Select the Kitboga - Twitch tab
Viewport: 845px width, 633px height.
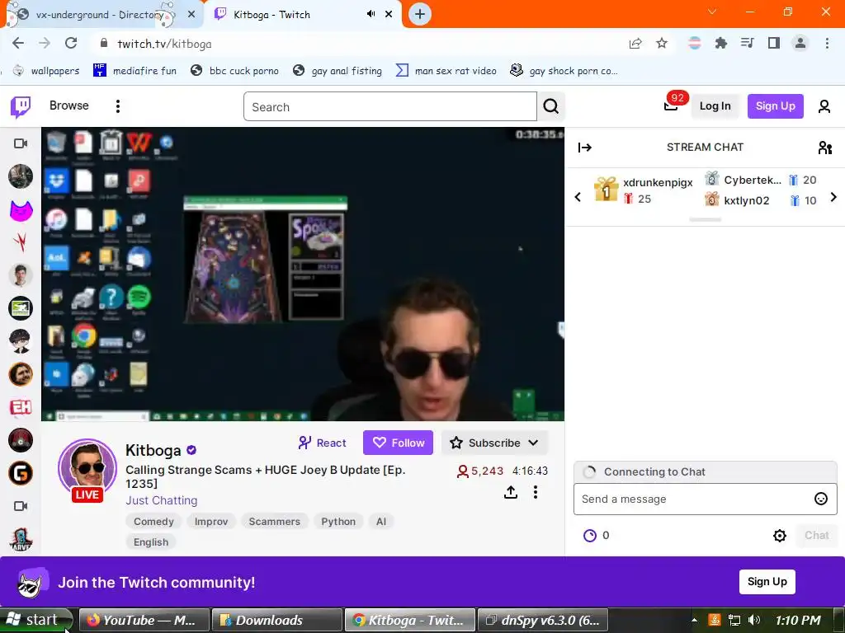click(x=302, y=15)
